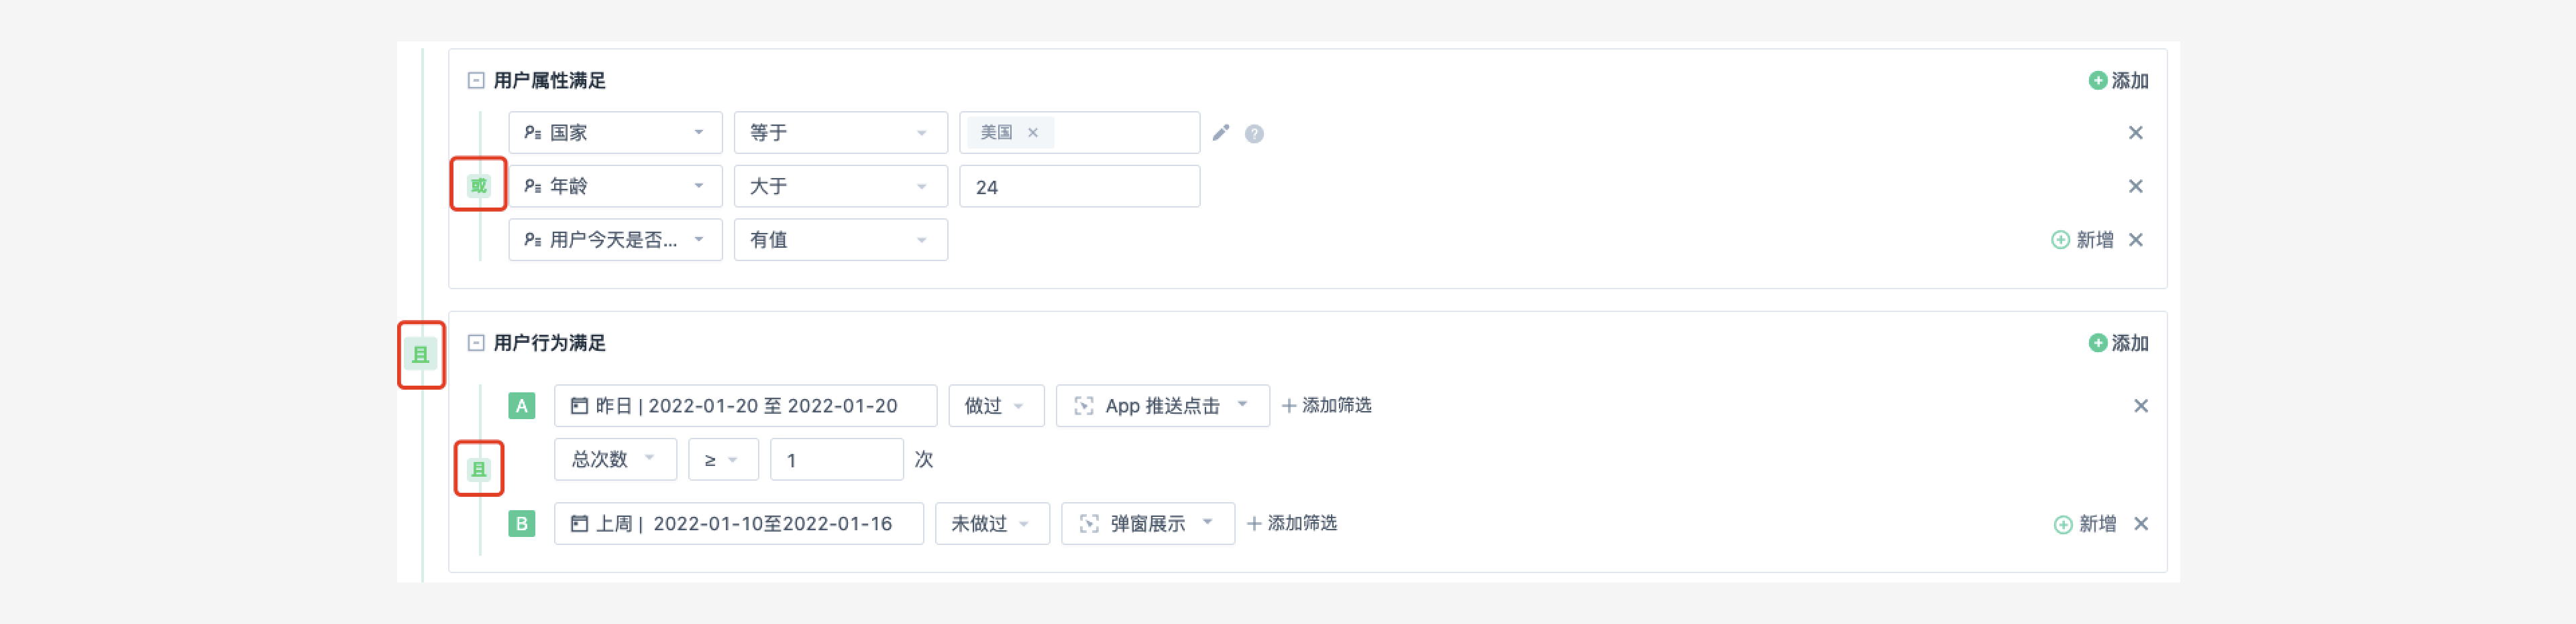Toggle the 且 operator between behaviors A and B

point(479,469)
